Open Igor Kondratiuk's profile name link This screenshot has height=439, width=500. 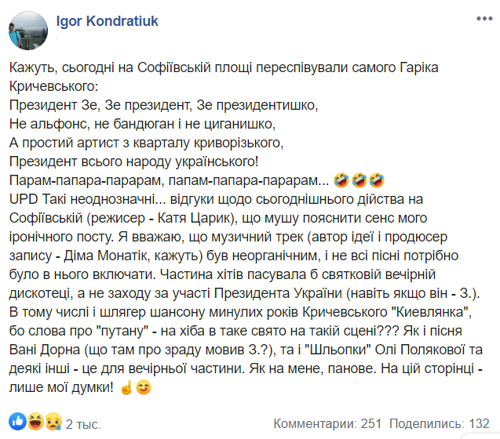pyautogui.click(x=100, y=16)
